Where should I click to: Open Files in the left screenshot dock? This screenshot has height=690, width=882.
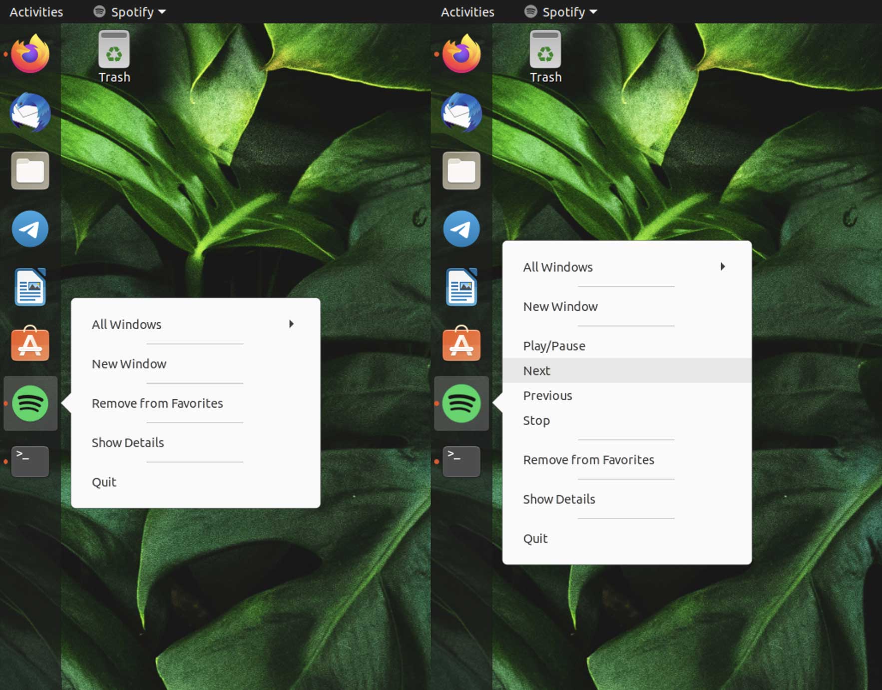click(x=30, y=171)
